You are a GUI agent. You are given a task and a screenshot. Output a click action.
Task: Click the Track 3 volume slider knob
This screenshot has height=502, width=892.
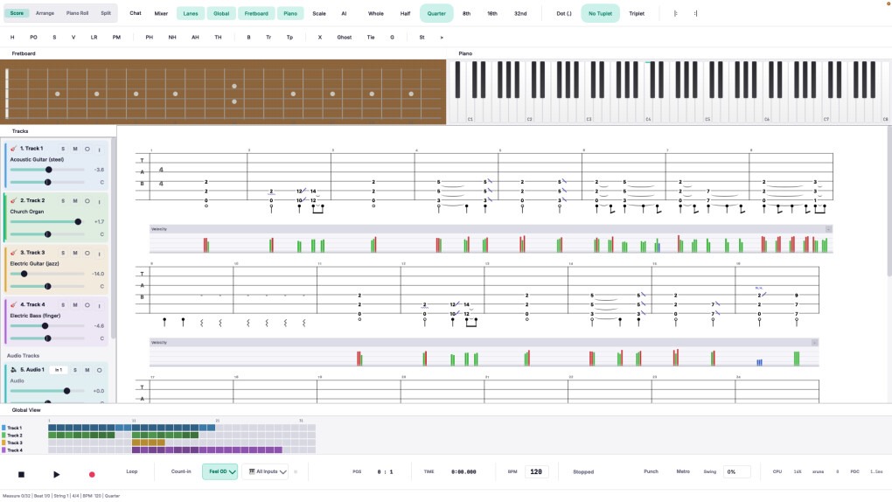24,274
